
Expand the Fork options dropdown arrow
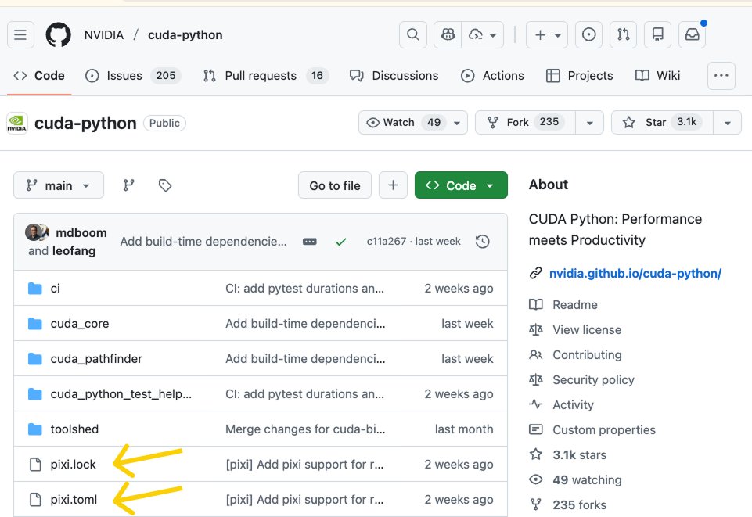590,123
